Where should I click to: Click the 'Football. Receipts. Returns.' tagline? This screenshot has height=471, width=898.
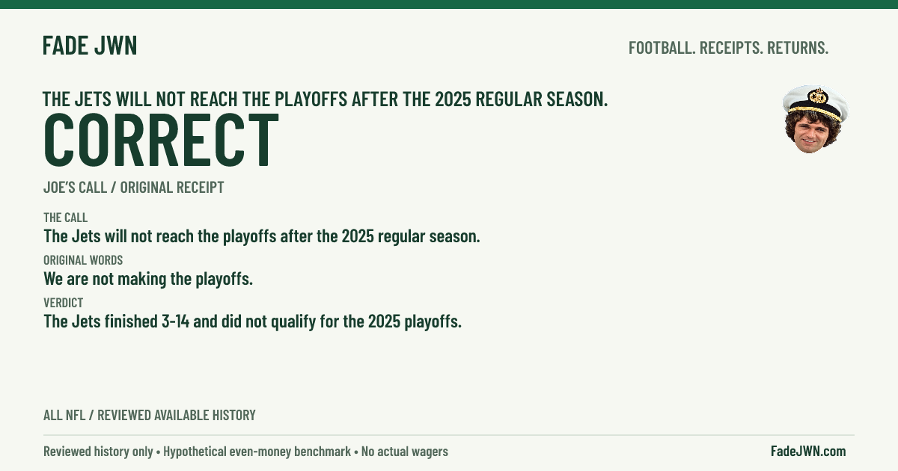click(728, 48)
